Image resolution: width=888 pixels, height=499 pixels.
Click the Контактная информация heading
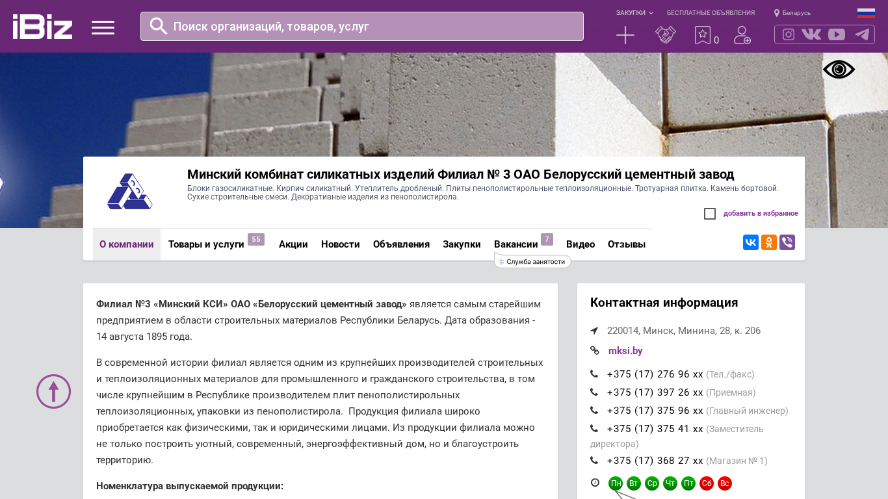pos(664,303)
